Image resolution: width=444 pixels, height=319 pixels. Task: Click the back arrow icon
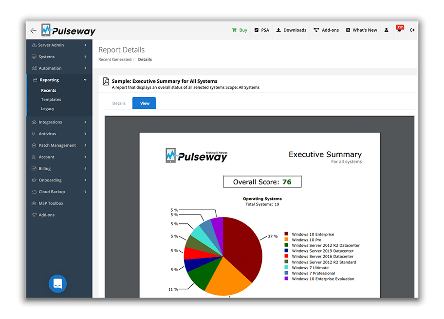[34, 31]
